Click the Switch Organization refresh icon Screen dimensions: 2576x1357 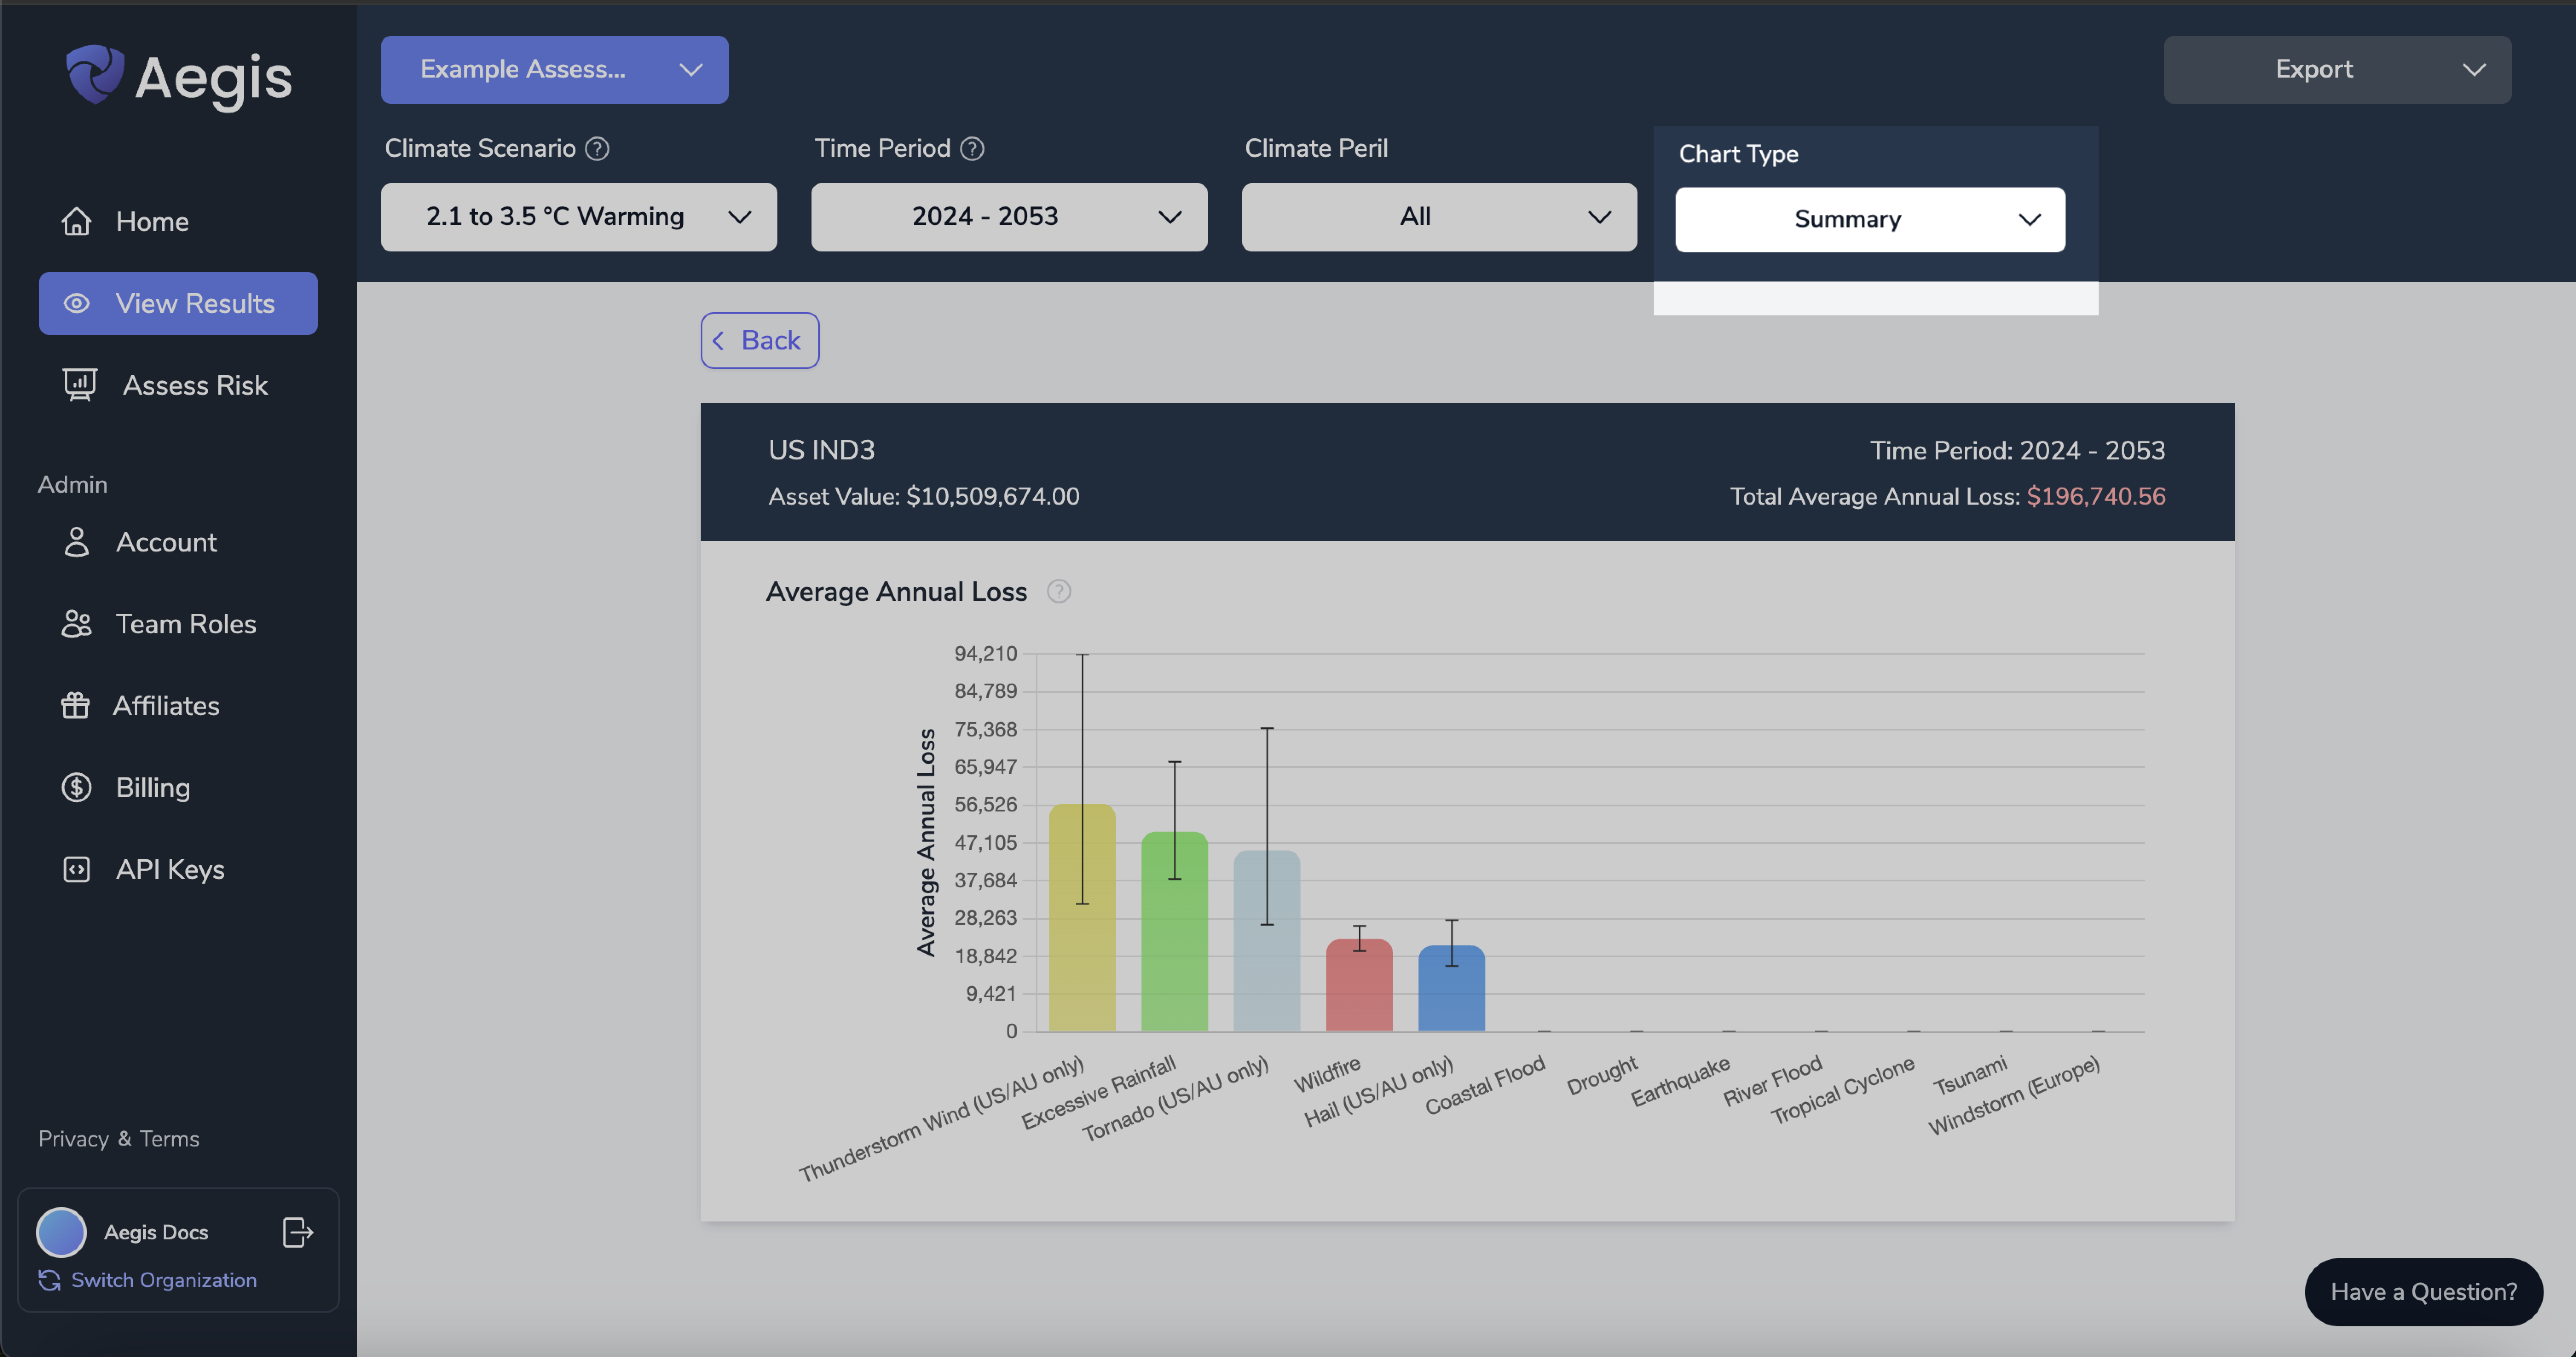[x=49, y=1280]
